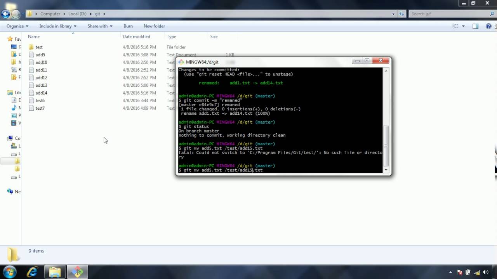The image size is (497, 279).
Task: Open the Share with dropdown
Action: pyautogui.click(x=100, y=26)
